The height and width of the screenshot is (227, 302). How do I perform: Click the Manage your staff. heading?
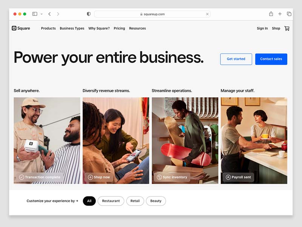(237, 90)
